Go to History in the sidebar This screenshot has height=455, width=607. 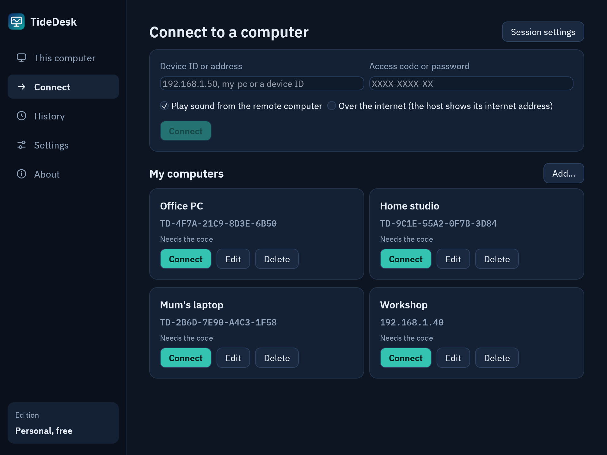pyautogui.click(x=63, y=116)
